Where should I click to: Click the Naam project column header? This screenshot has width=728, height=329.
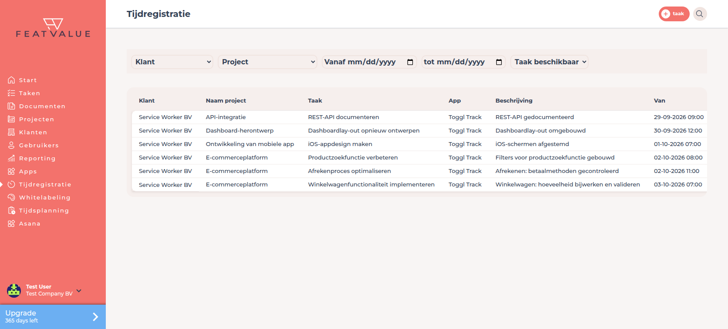(226, 100)
